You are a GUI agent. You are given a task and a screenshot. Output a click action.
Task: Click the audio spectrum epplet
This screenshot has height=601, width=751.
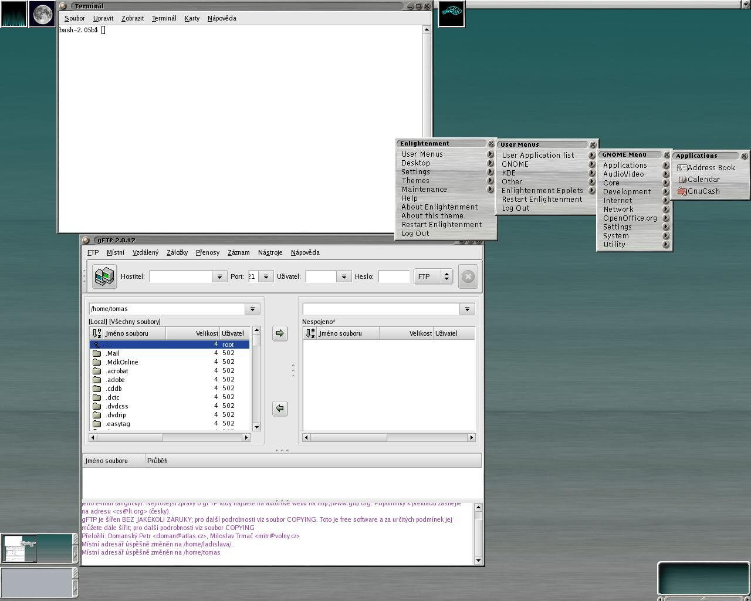pyautogui.click(x=14, y=14)
